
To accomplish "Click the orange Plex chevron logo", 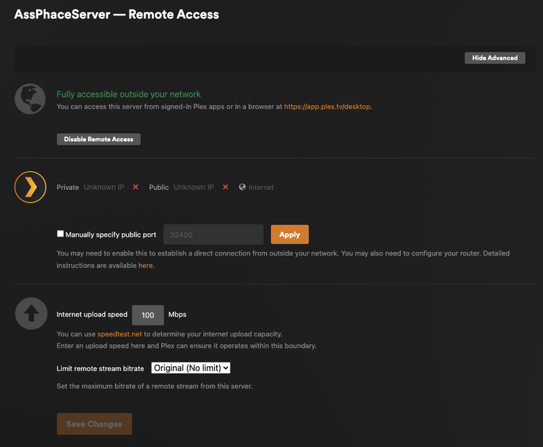I will pos(30,187).
